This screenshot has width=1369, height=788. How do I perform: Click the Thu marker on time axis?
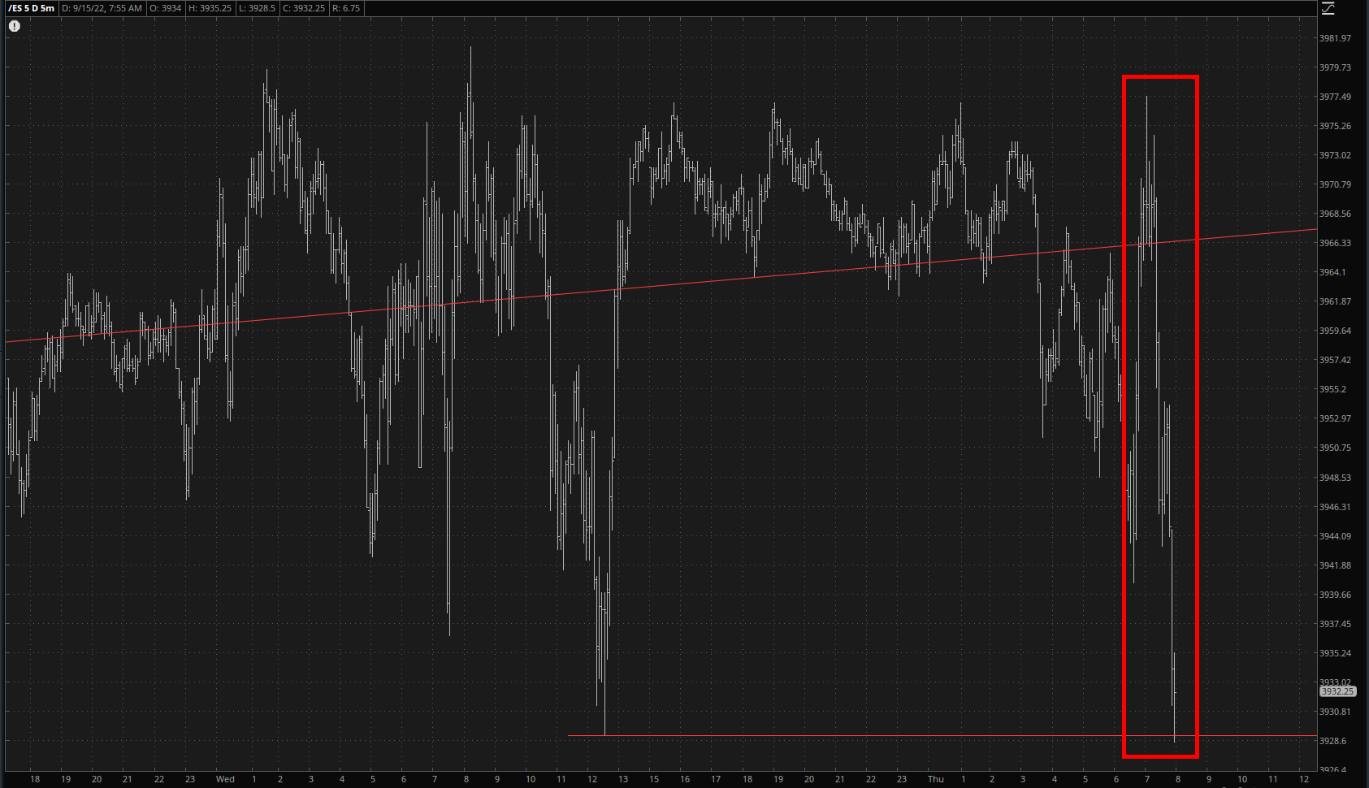point(936,779)
